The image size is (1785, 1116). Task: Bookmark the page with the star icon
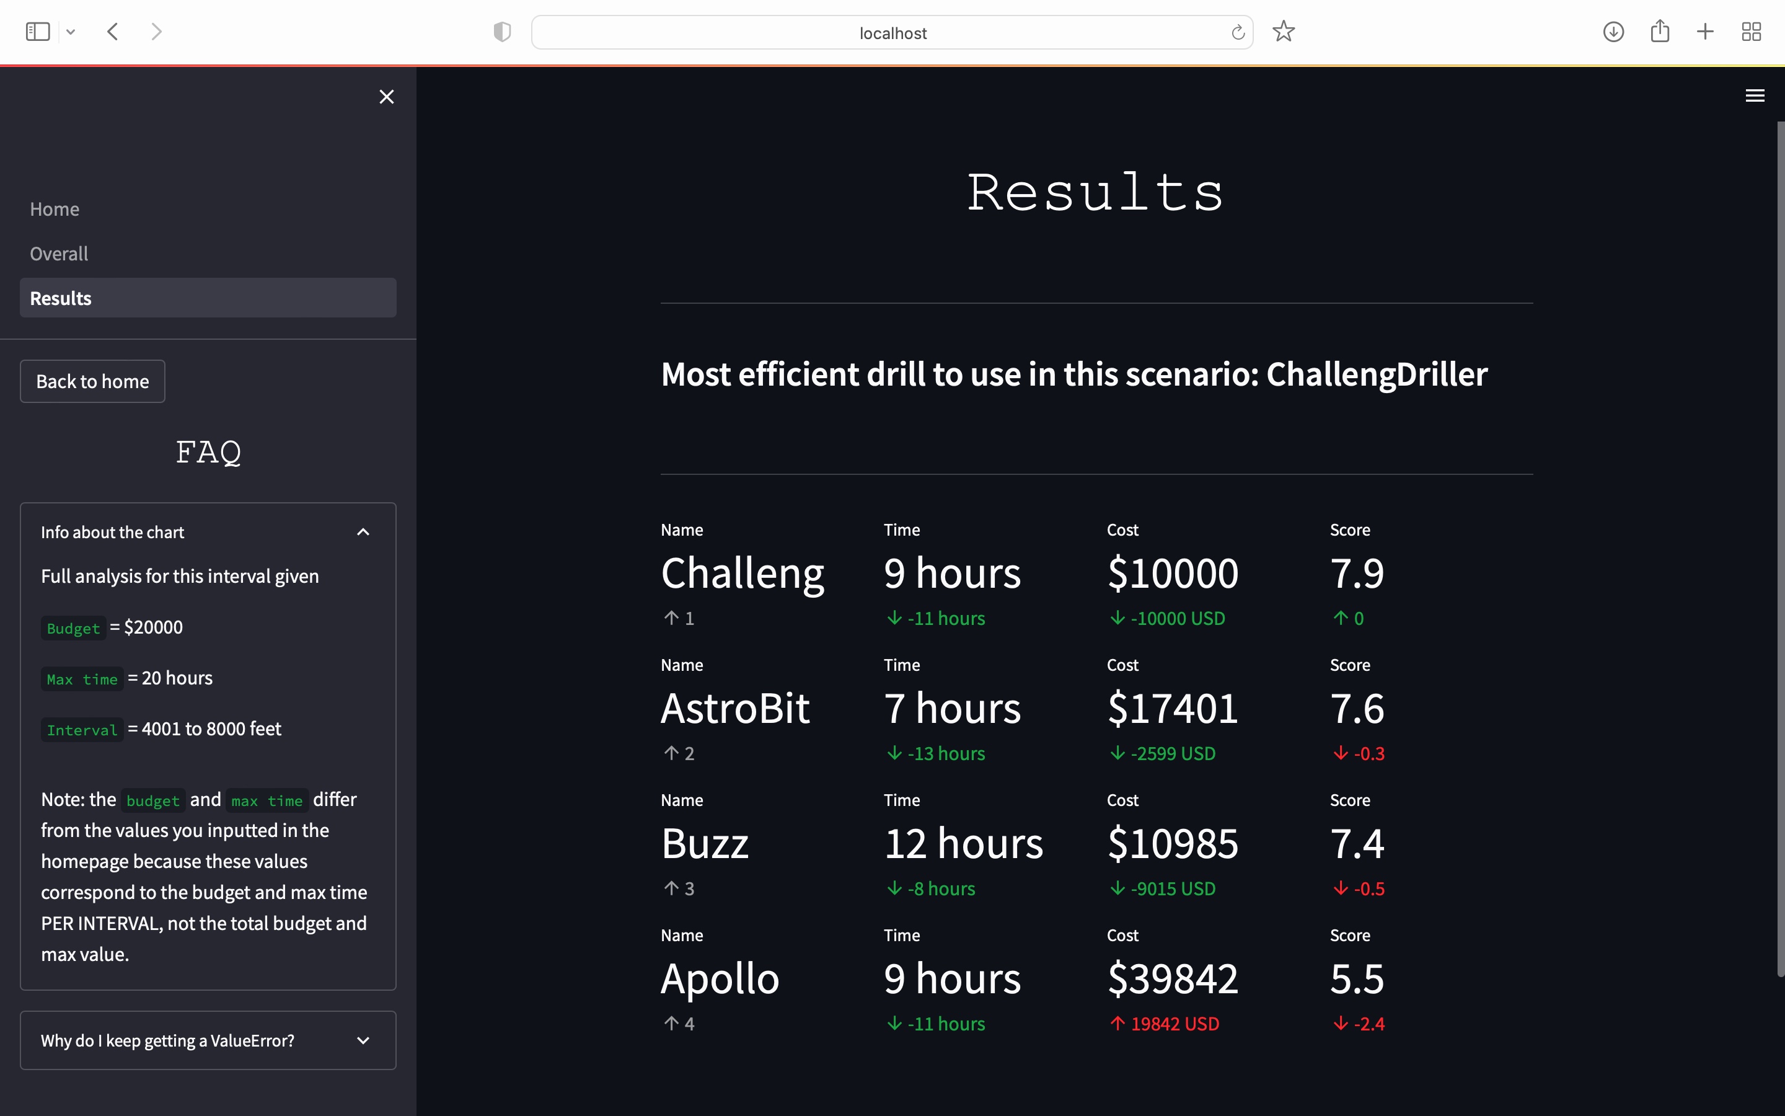pyautogui.click(x=1284, y=32)
